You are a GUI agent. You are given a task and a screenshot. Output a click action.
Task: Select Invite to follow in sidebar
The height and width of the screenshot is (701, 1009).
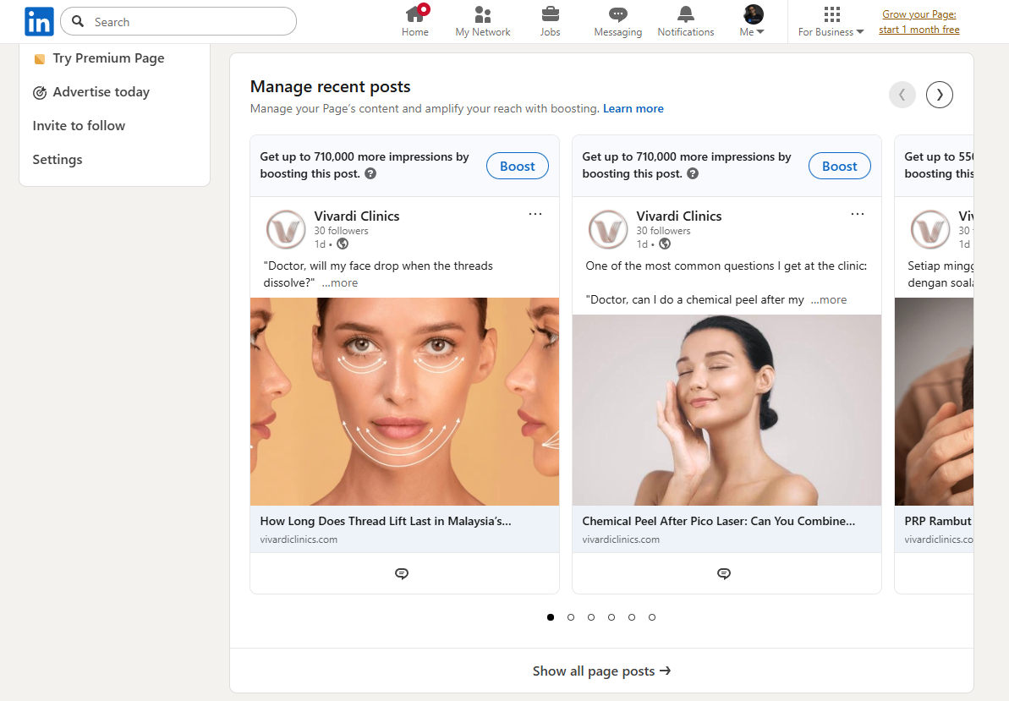(x=79, y=126)
